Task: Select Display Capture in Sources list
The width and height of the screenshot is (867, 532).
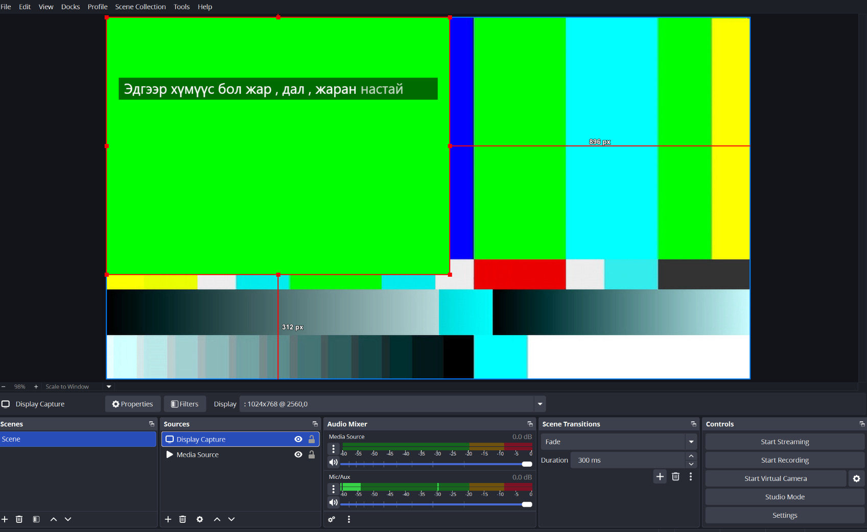Action: pos(241,439)
